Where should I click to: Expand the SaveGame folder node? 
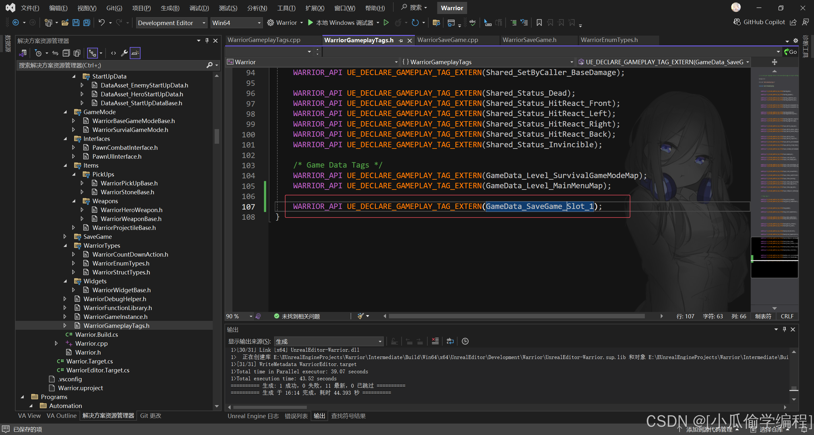tap(65, 237)
